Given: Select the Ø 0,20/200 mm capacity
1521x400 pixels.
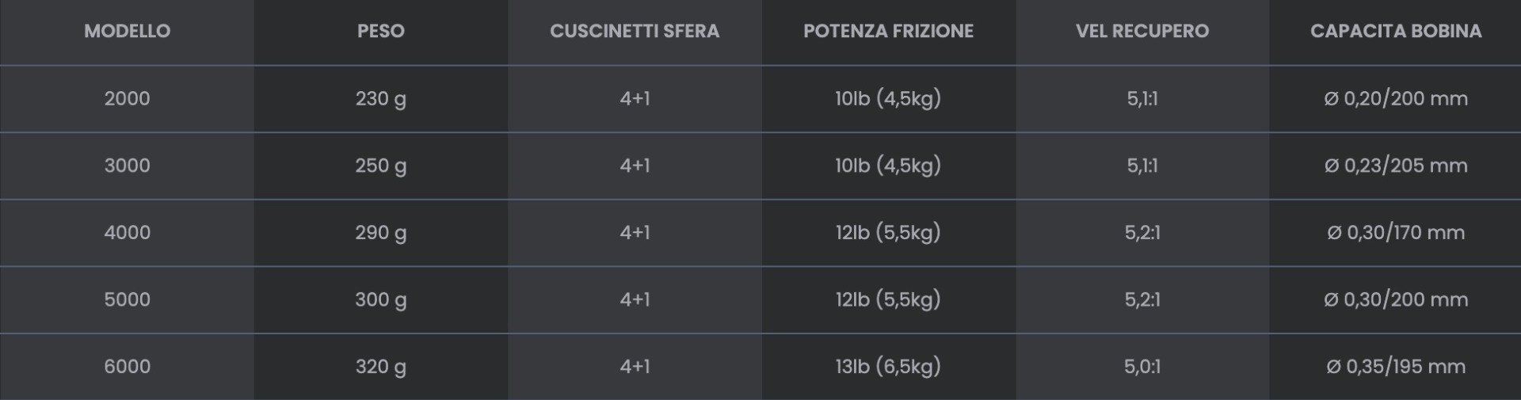Looking at the screenshot, I should pos(1395,98).
